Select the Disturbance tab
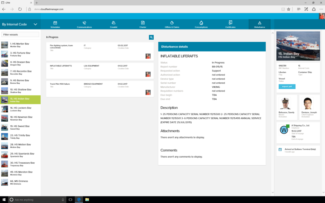This screenshot has width=325, height=203. click(x=259, y=24)
